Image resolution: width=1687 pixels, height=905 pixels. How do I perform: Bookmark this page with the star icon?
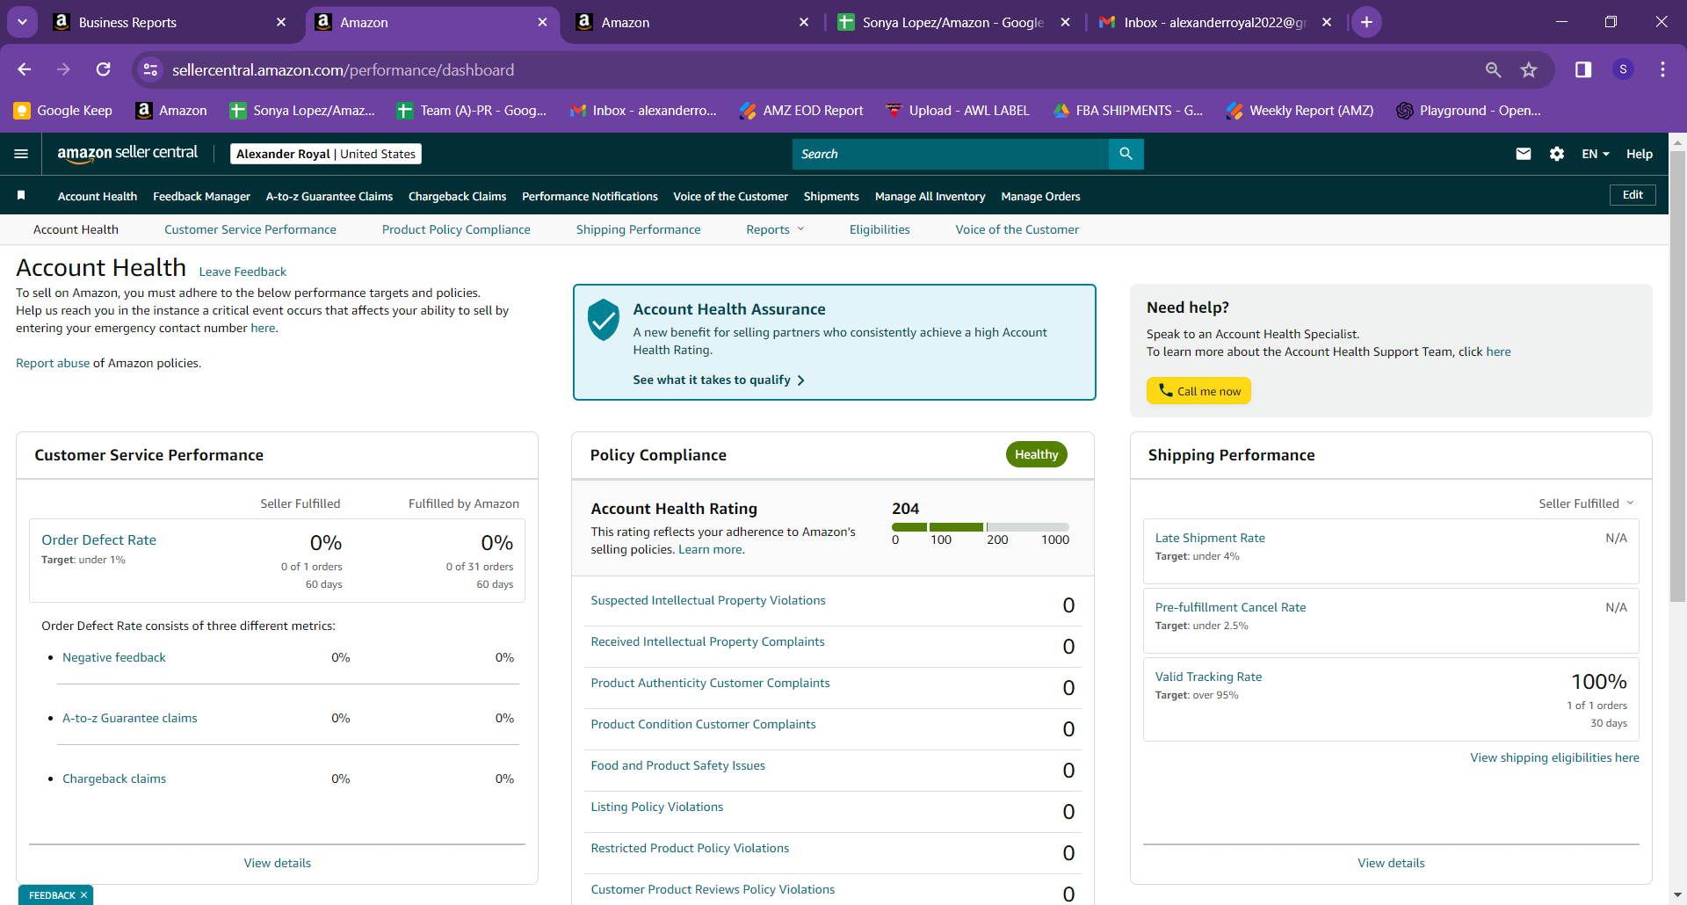pos(1529,69)
